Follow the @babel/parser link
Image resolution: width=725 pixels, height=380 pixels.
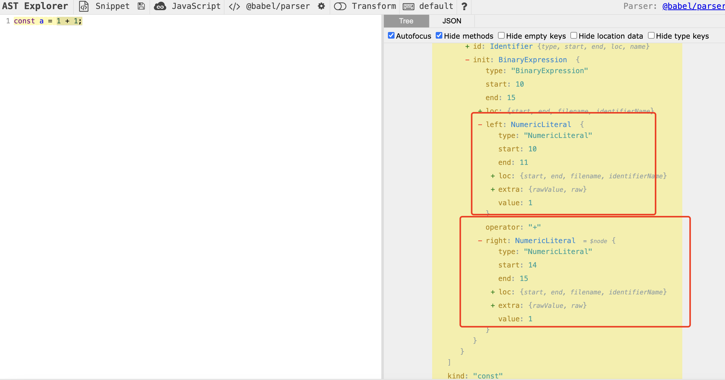point(693,6)
